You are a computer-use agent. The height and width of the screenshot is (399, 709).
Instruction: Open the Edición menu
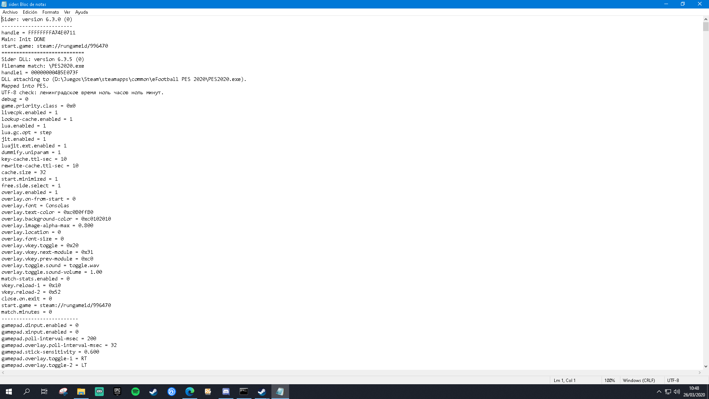30,12
